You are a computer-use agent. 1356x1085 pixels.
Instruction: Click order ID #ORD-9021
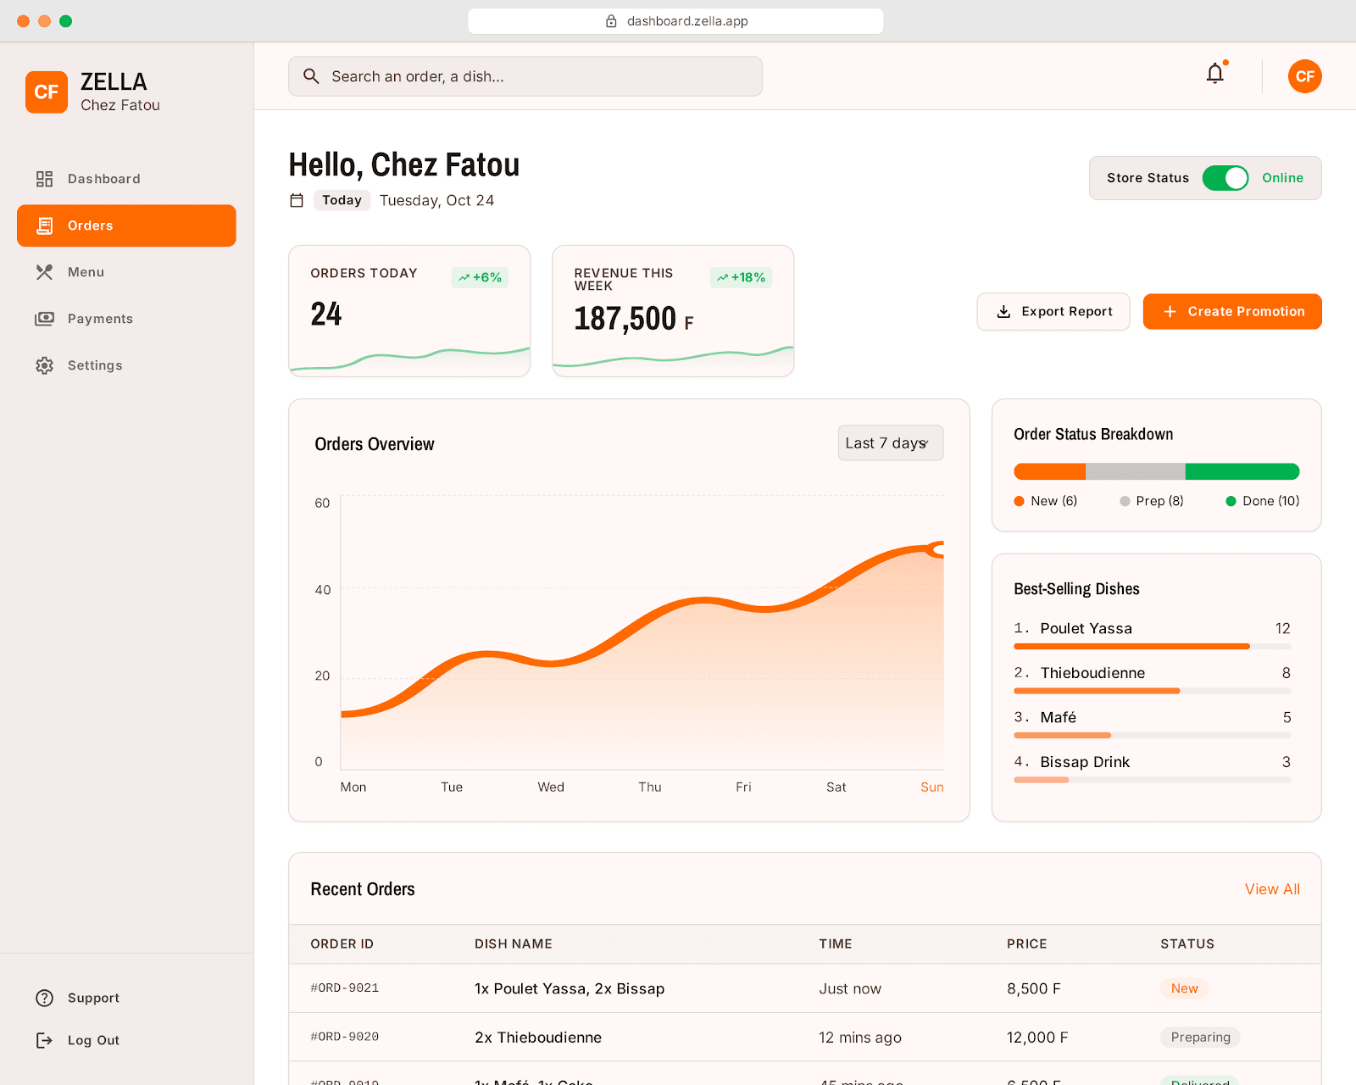(345, 988)
